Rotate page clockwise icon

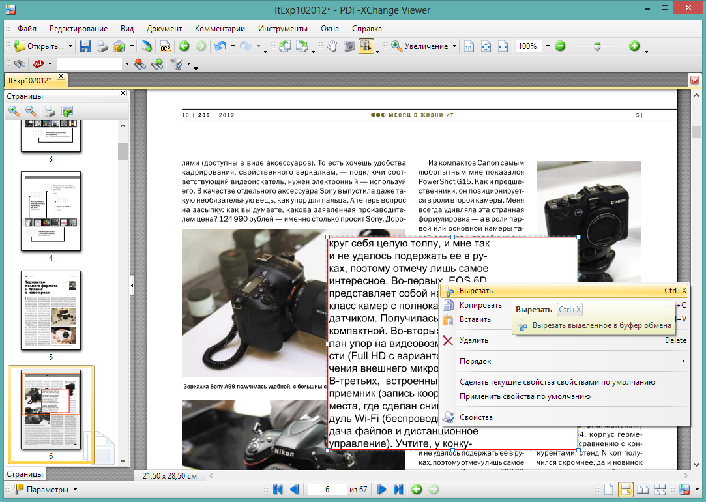301,46
